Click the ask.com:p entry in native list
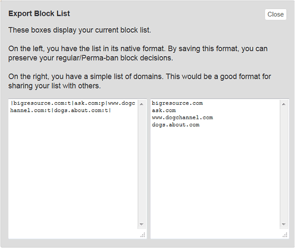This screenshot has height=248, width=295. (x=89, y=103)
